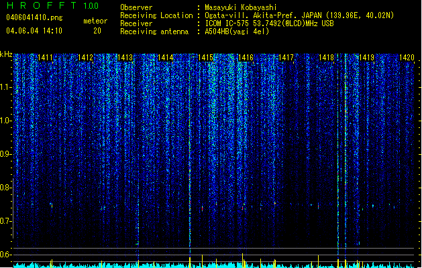Screen dimensions: 422x268
Task: Click the ICOM IC-575 53.7492 MHz USB text
Action: pyautogui.click(x=270, y=23)
